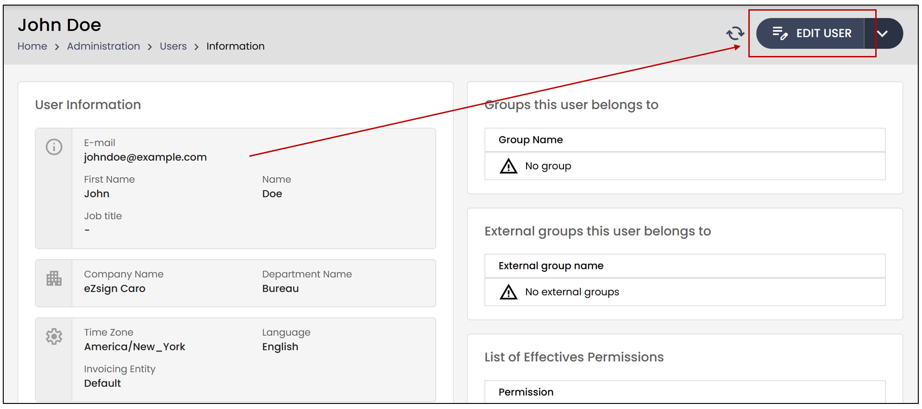Expand the dropdown arrow beside Edit User
Viewport: 922px width, 409px height.
tap(883, 33)
